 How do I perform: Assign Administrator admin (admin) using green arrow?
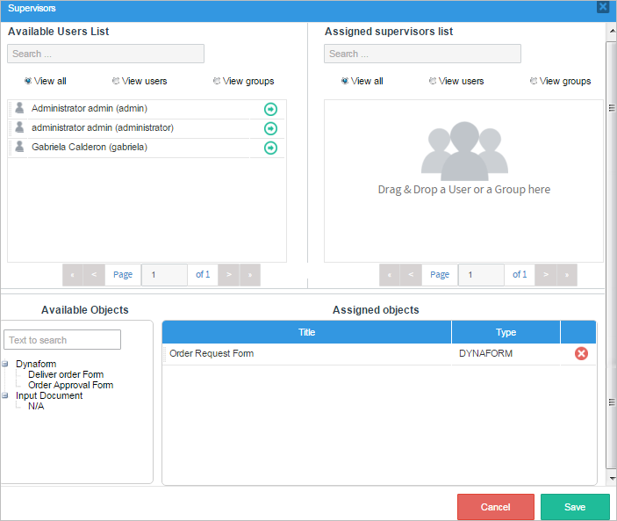[270, 109]
